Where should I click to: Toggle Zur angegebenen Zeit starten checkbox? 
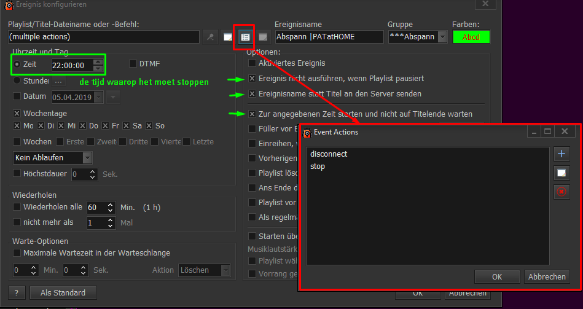click(252, 114)
